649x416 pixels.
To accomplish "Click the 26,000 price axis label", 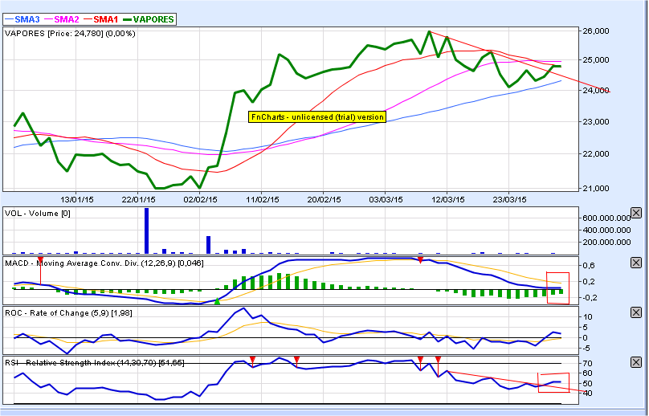I will 594,31.
